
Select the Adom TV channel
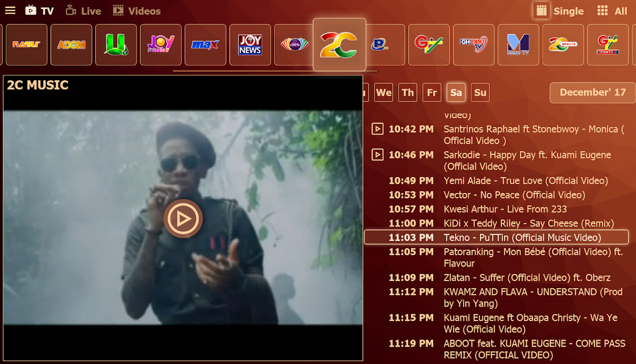tap(71, 45)
